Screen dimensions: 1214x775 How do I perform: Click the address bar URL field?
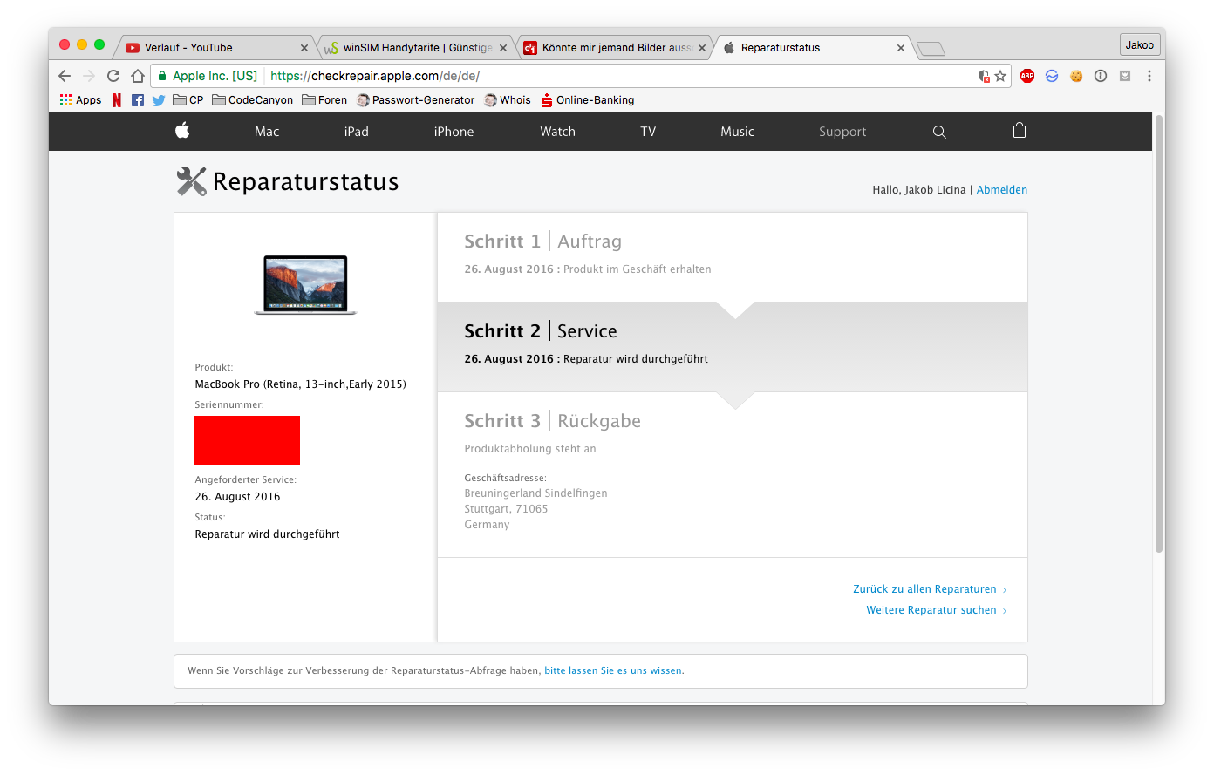(x=610, y=76)
